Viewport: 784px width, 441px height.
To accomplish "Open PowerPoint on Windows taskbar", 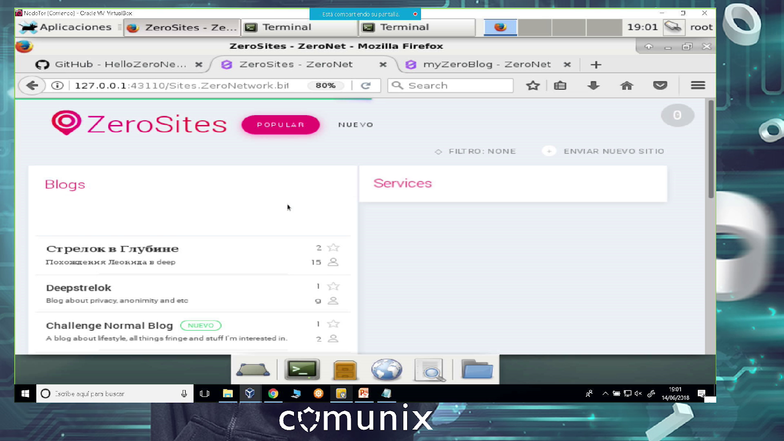I will [x=364, y=393].
